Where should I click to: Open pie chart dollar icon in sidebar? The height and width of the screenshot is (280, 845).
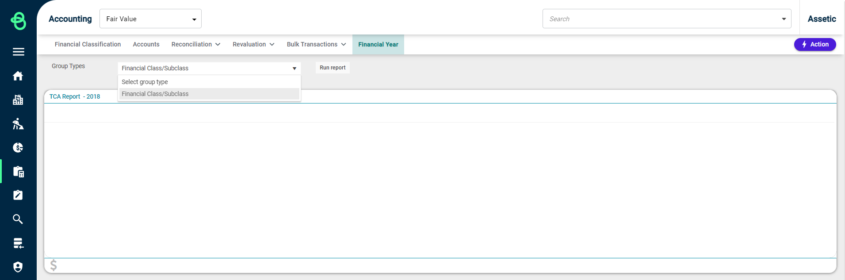(x=18, y=148)
